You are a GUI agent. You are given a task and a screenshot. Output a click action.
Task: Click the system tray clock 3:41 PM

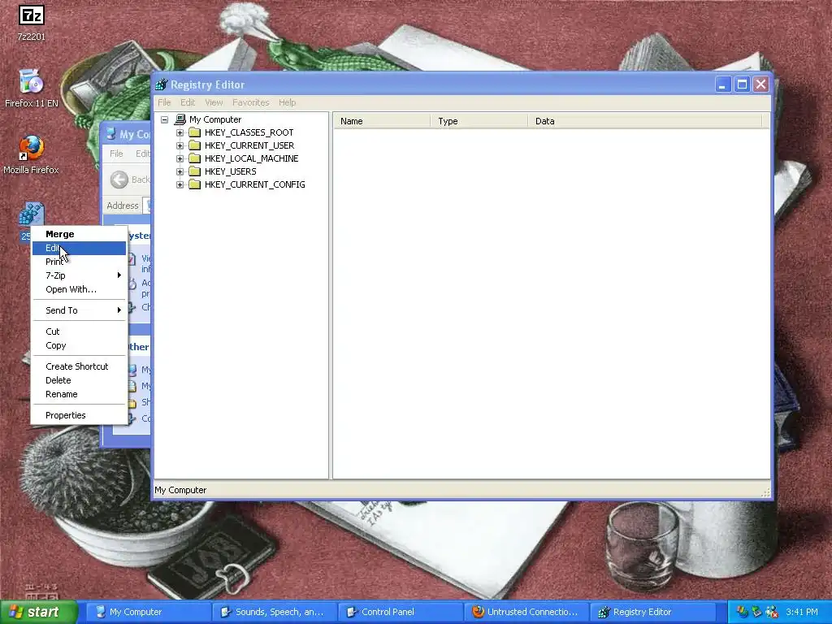click(x=802, y=612)
